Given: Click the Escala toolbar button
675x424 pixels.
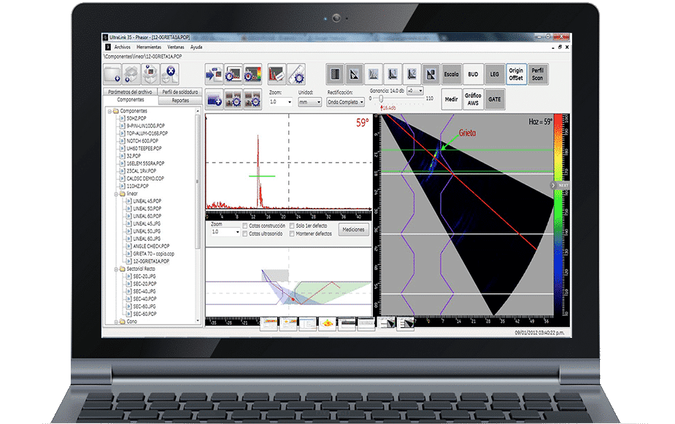Looking at the screenshot, I should (451, 74).
